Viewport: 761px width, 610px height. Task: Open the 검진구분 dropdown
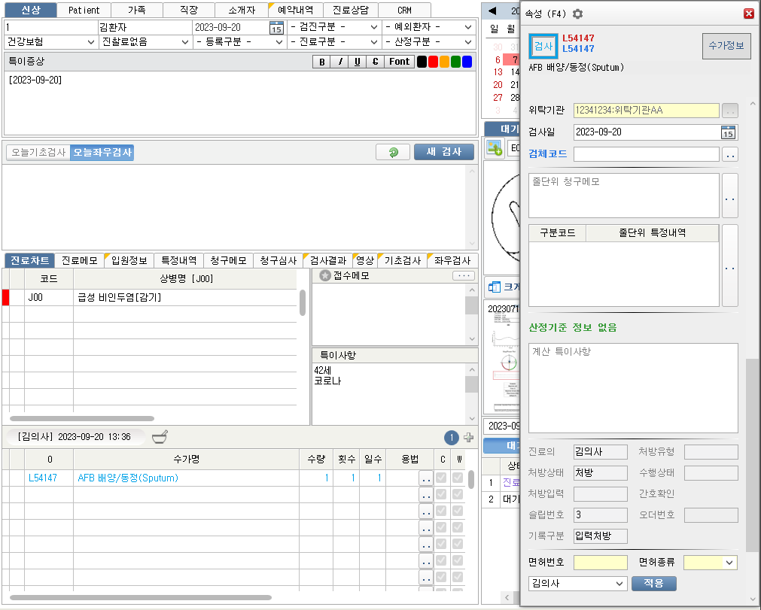[334, 27]
